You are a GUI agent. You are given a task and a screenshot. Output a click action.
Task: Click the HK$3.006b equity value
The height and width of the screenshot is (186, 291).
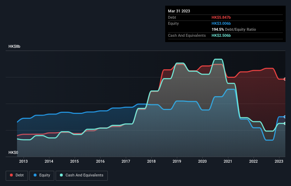pos(221,23)
